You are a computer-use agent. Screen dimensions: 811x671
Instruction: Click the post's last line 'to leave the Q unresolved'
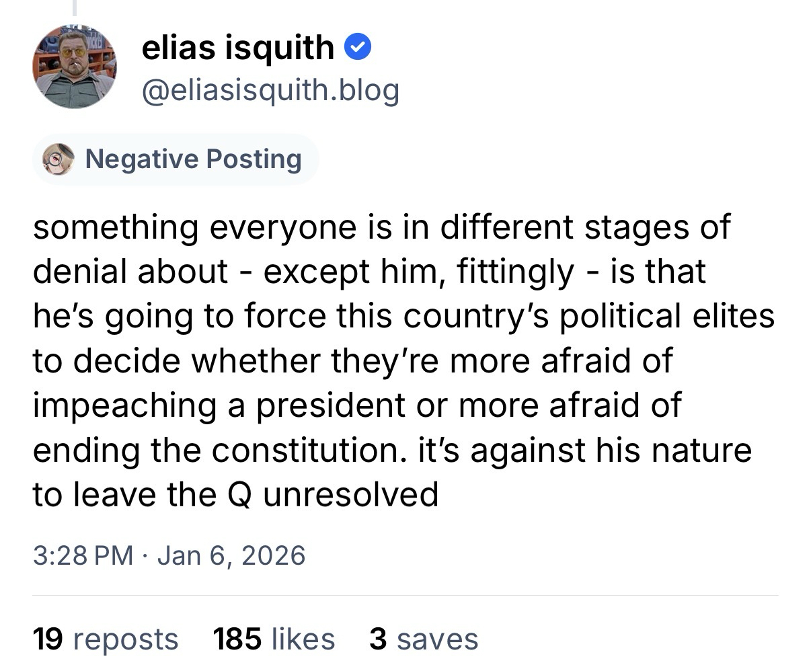tap(235, 494)
